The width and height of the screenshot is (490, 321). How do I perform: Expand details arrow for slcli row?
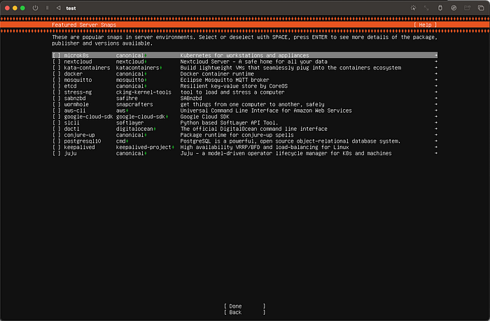[435, 122]
